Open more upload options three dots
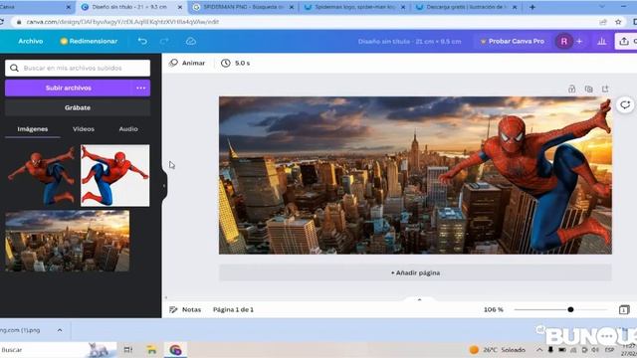 tap(141, 88)
